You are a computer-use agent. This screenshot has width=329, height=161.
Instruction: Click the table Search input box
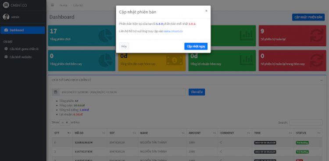306,122
